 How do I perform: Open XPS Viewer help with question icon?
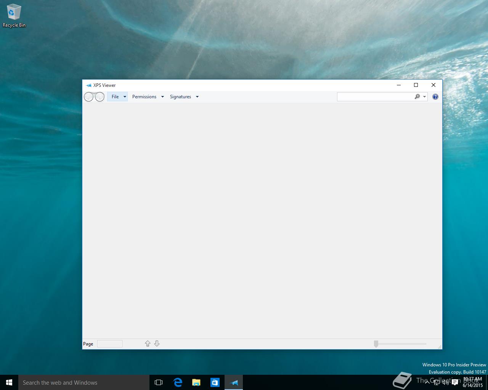coord(435,97)
